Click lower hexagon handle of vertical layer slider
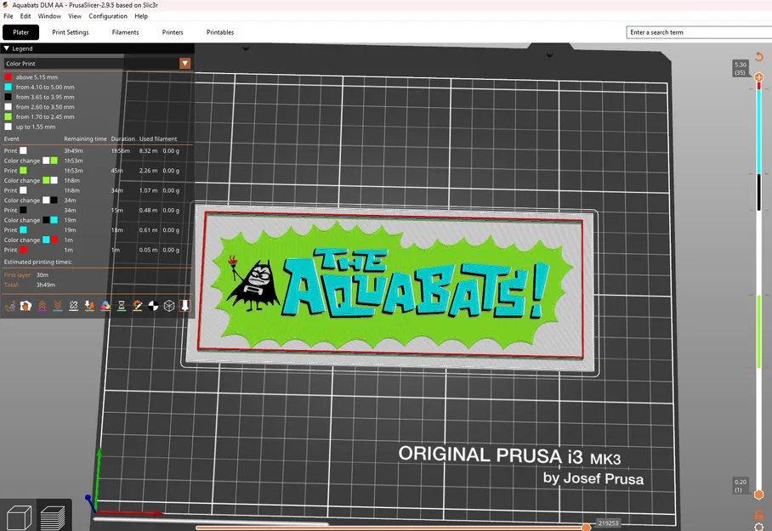The height and width of the screenshot is (531, 772). point(758,494)
